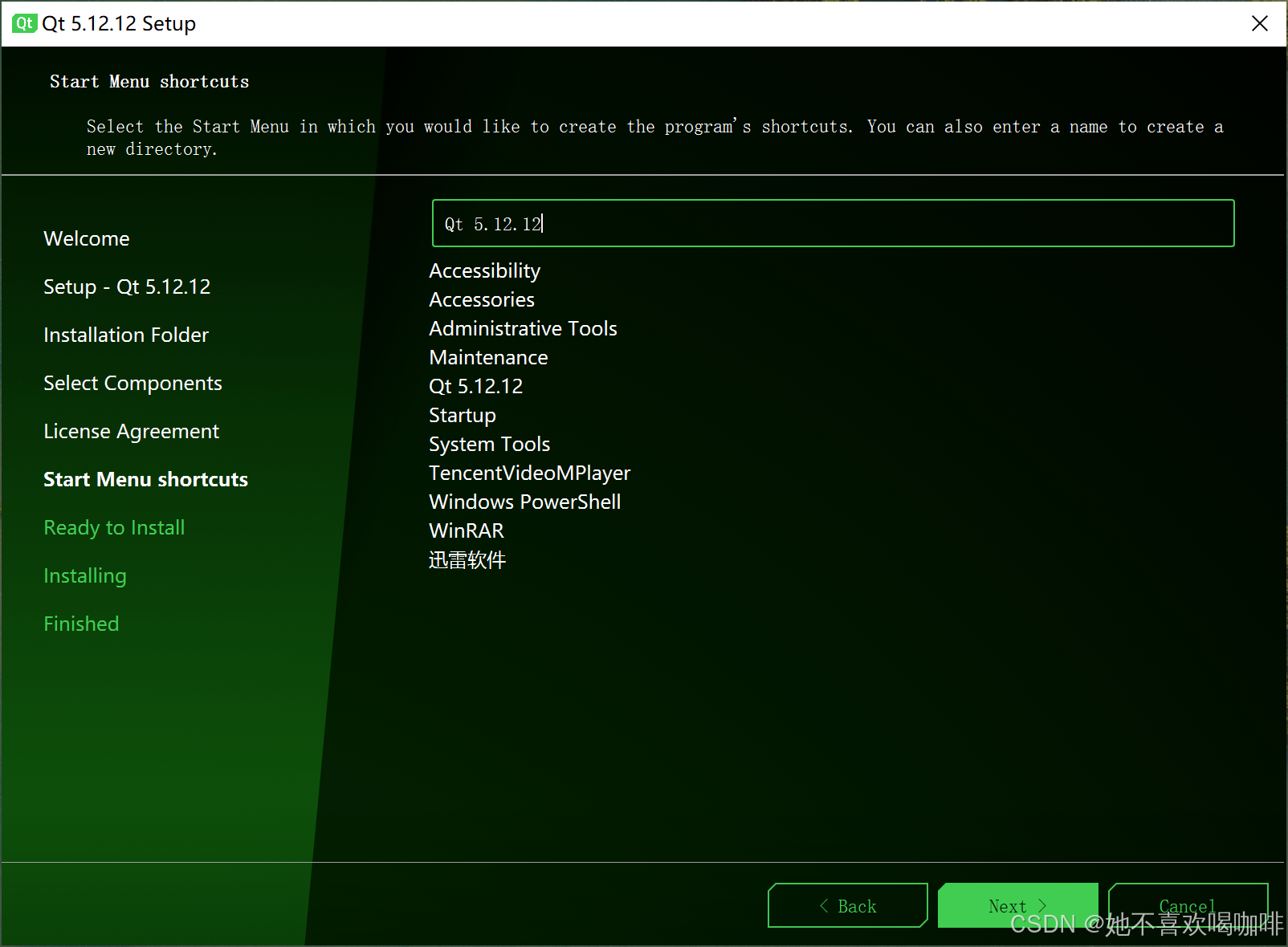Select the Maintenance folder entry
Screen dimensions: 1288x947
(x=488, y=357)
